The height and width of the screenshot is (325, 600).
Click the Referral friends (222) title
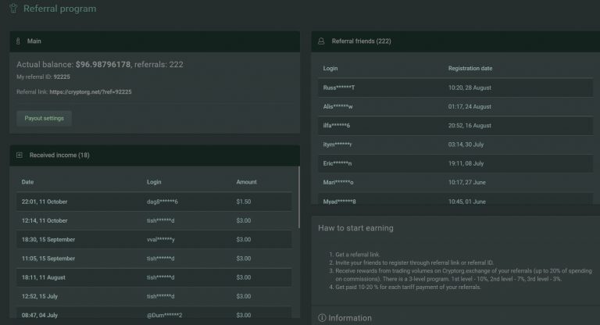pyautogui.click(x=361, y=41)
